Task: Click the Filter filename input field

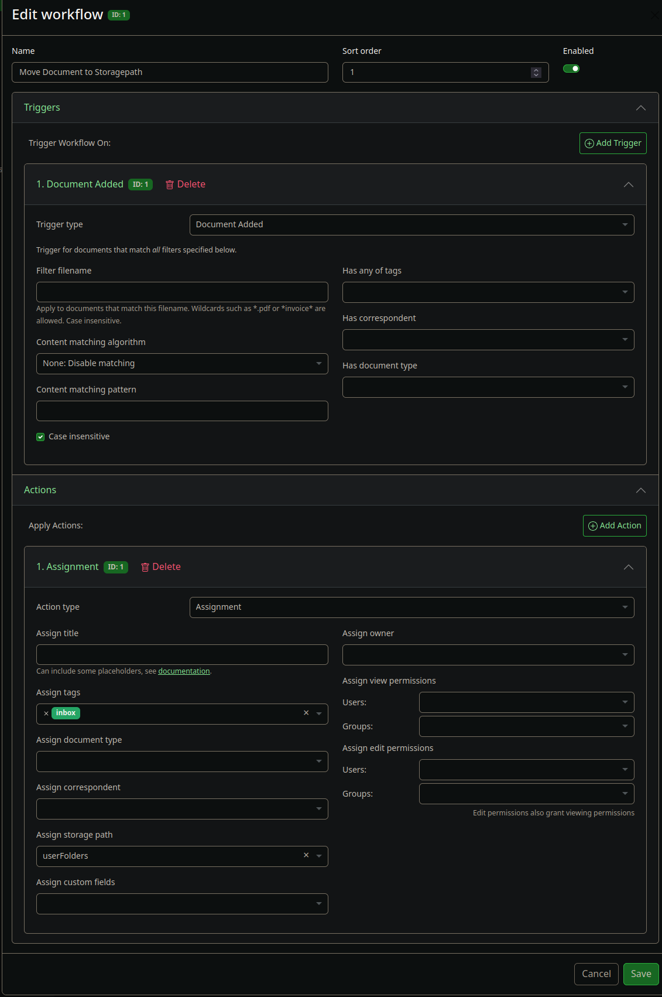Action: tap(182, 292)
